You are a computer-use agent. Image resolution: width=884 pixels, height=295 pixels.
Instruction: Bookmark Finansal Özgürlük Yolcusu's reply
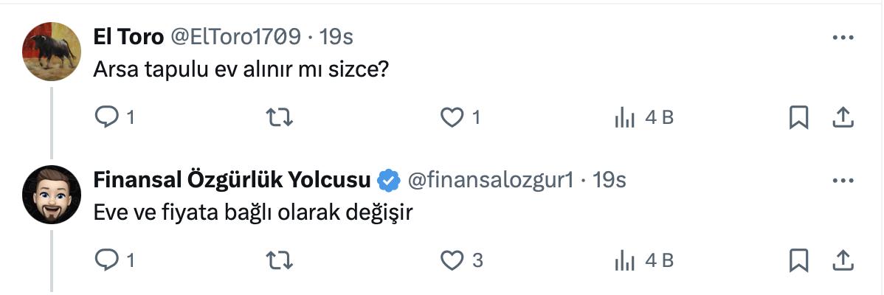pyautogui.click(x=798, y=260)
